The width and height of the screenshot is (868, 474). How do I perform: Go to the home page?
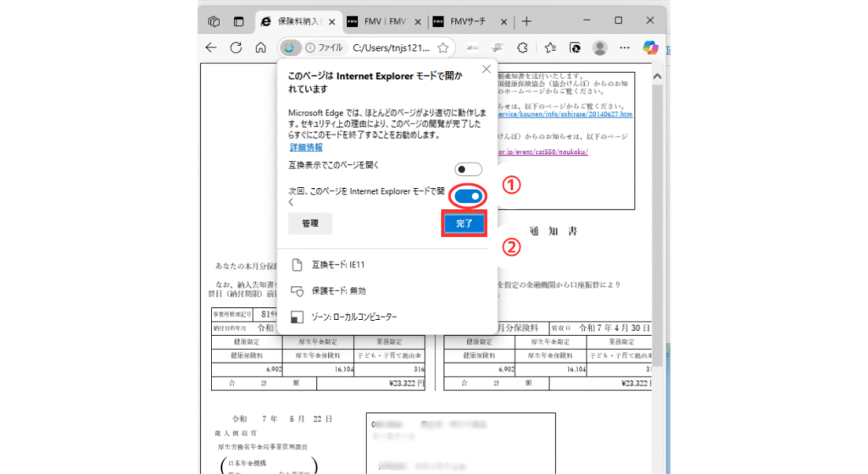pos(261,47)
